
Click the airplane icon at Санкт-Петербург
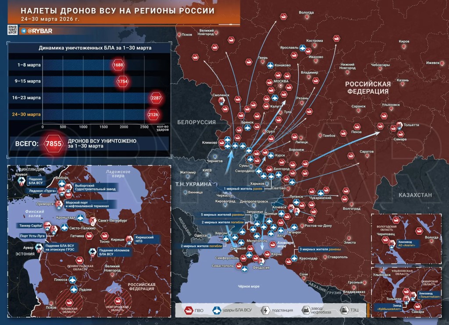93,221
